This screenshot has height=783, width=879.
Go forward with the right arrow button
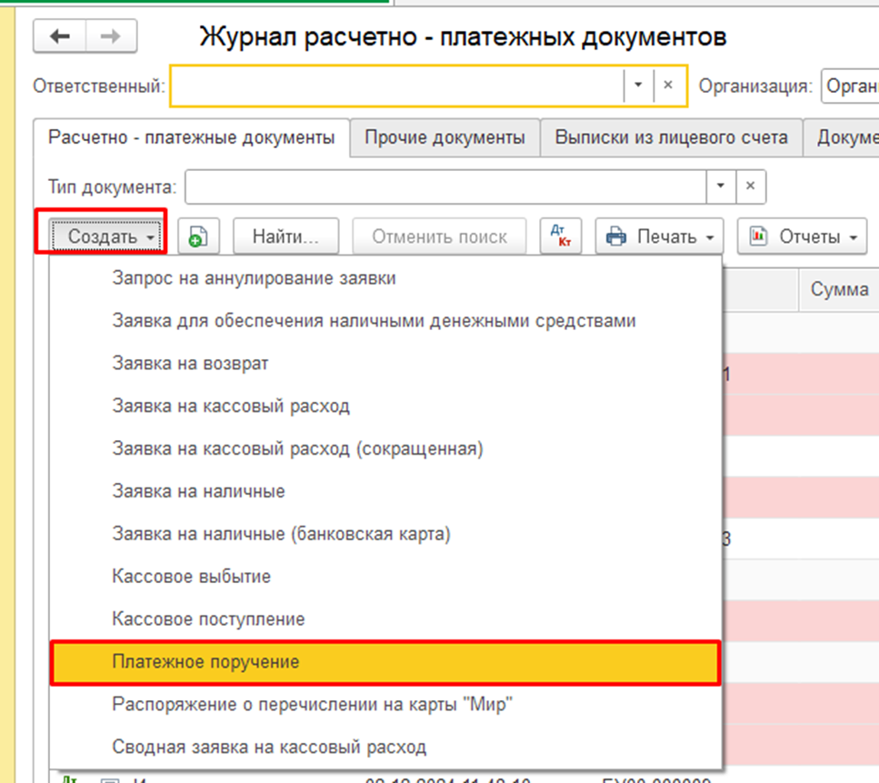pos(111,36)
